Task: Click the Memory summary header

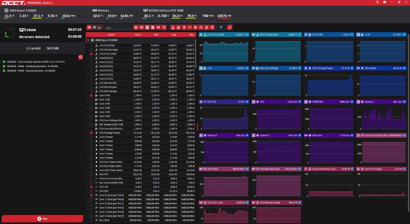Action: [x=104, y=11]
